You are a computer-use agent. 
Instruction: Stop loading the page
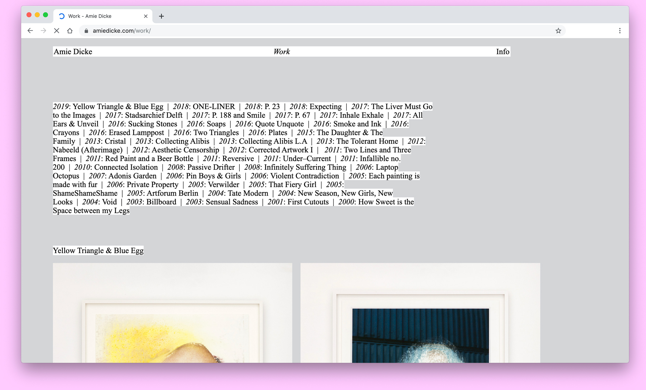pos(57,31)
